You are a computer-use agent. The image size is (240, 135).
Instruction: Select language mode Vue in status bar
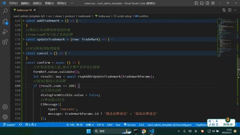coord(118,124)
